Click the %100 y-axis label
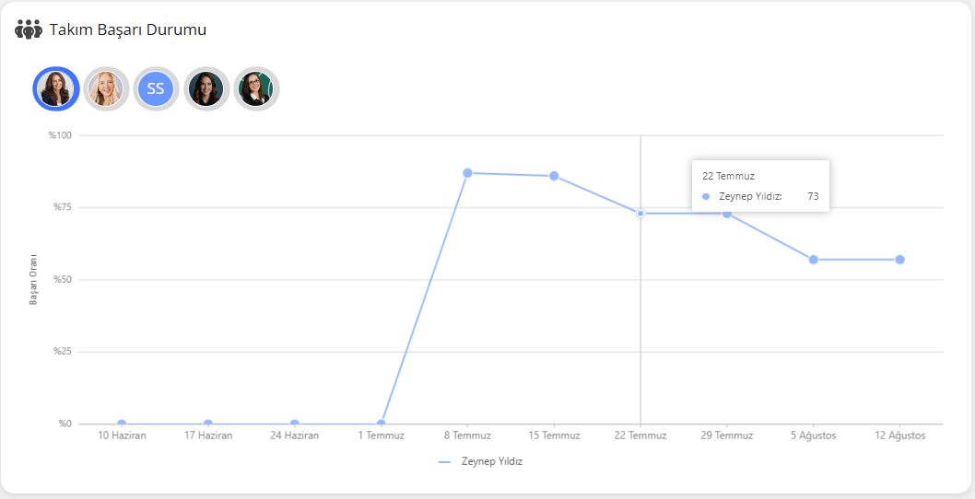 click(x=61, y=135)
